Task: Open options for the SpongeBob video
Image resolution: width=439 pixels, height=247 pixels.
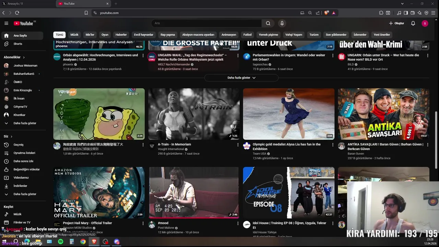Action: pyautogui.click(x=143, y=145)
